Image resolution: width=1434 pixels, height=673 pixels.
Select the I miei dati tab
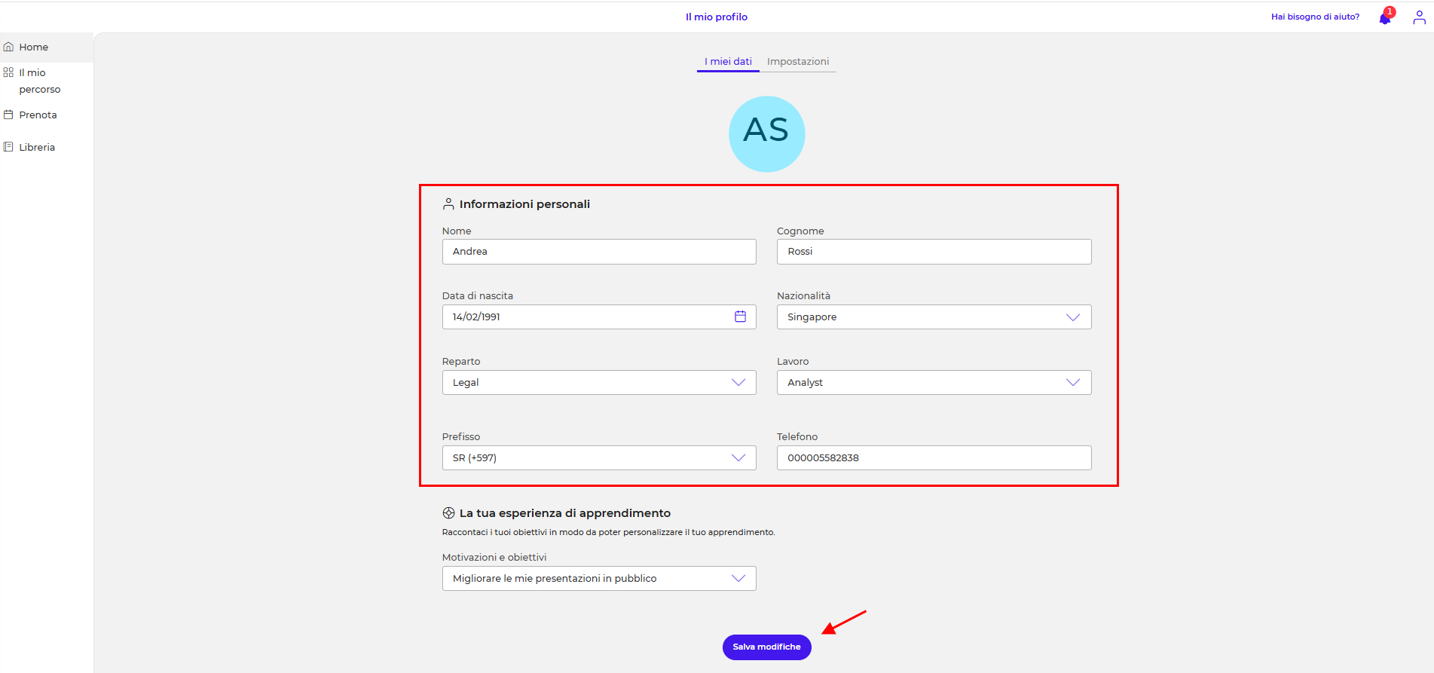click(x=728, y=62)
